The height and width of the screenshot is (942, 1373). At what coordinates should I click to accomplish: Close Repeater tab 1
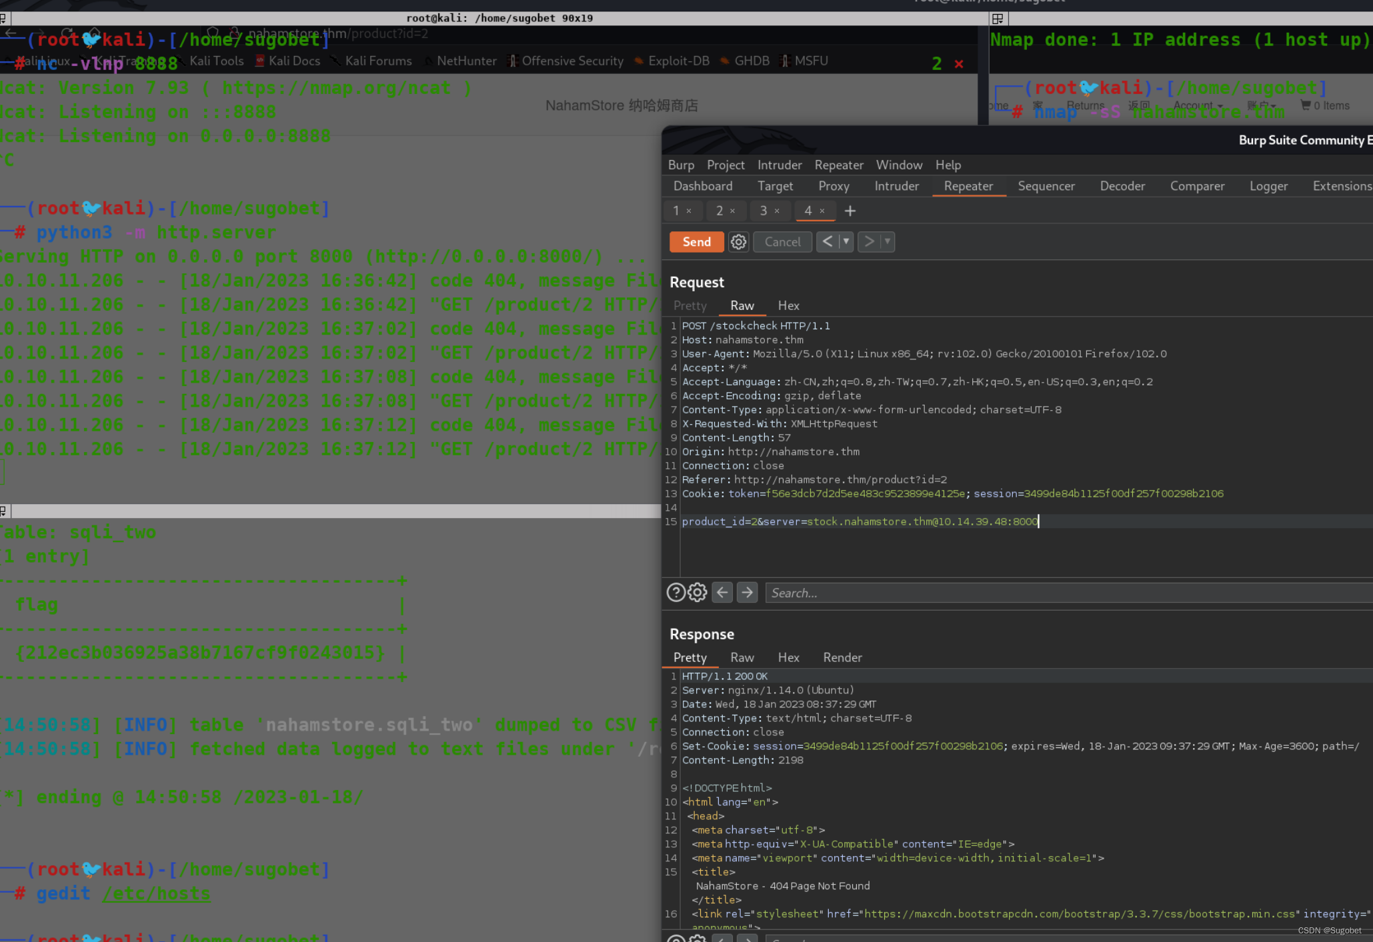click(x=689, y=211)
